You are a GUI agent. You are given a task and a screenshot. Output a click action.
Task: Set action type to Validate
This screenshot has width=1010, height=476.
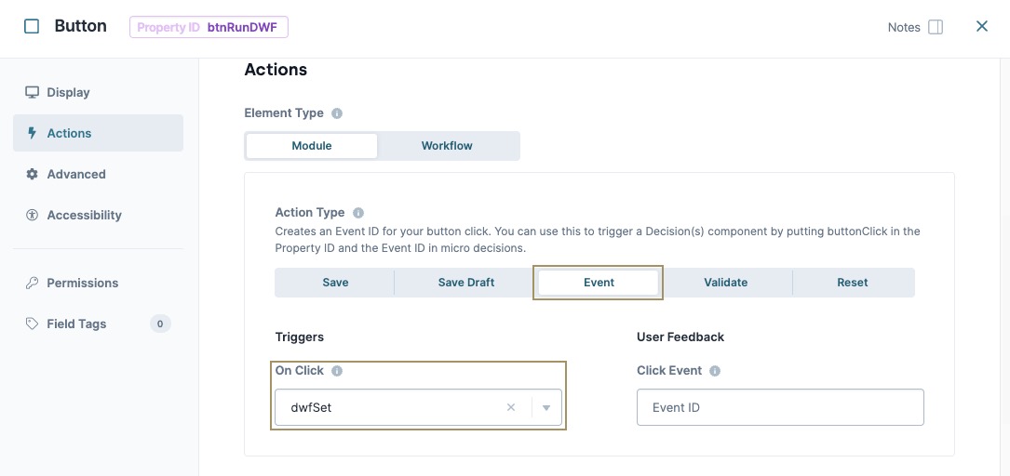(x=726, y=283)
